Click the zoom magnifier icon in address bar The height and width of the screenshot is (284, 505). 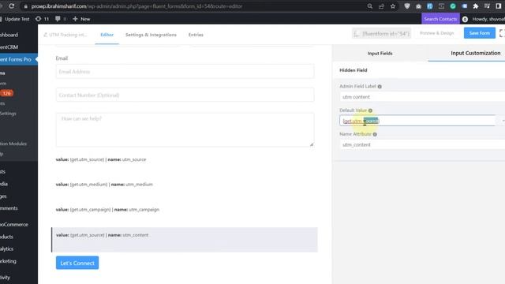(370, 6)
